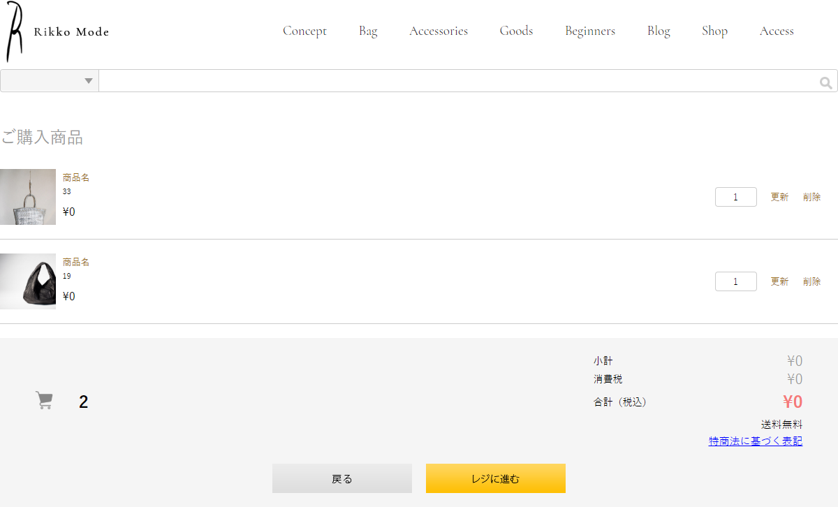Click the shopping cart icon

coord(44,401)
